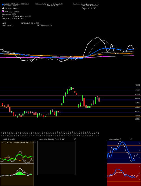Click the 692.31 price axis label
Image resolution: width=141 pixels, height=186 pixels.
137,90
